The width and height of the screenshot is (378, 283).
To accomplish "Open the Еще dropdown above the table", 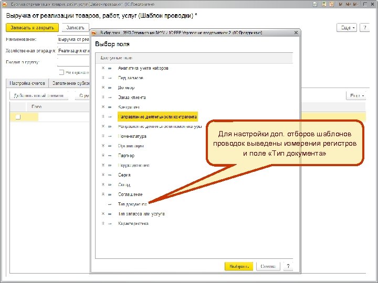I will coord(357,96).
